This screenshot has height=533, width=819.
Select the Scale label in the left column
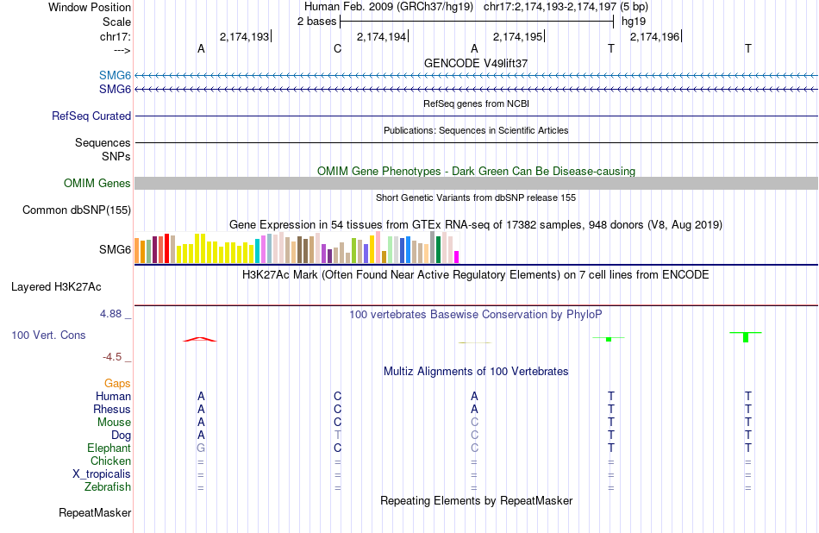pos(116,22)
